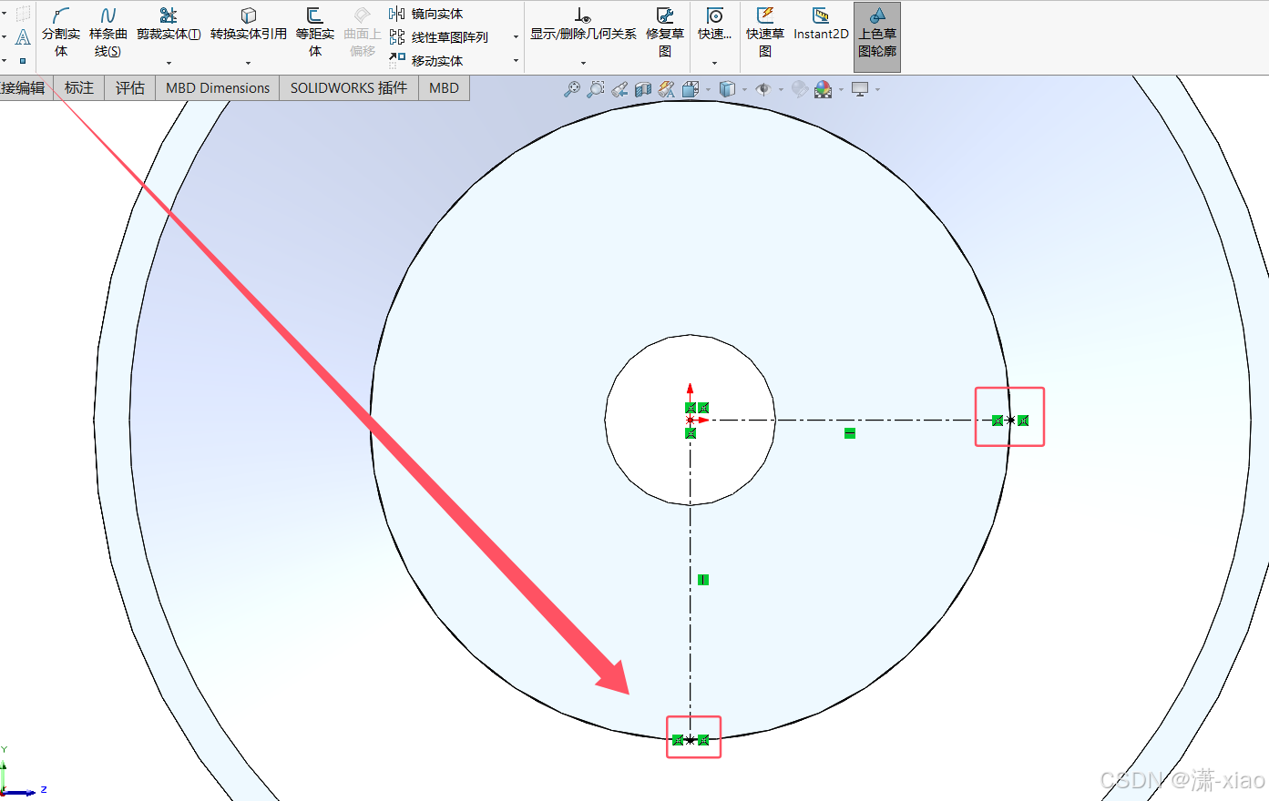Click the Display Style cube icon
Image resolution: width=1269 pixels, height=801 pixels.
pyautogui.click(x=727, y=88)
